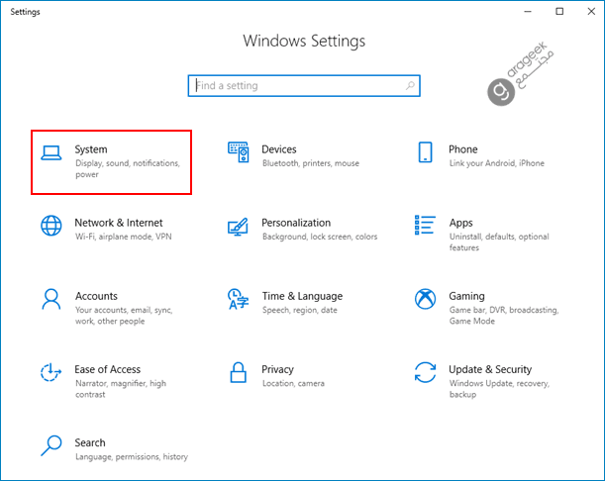This screenshot has height=481, width=605.
Task: Click the magnifier in the search box
Action: pyautogui.click(x=410, y=85)
